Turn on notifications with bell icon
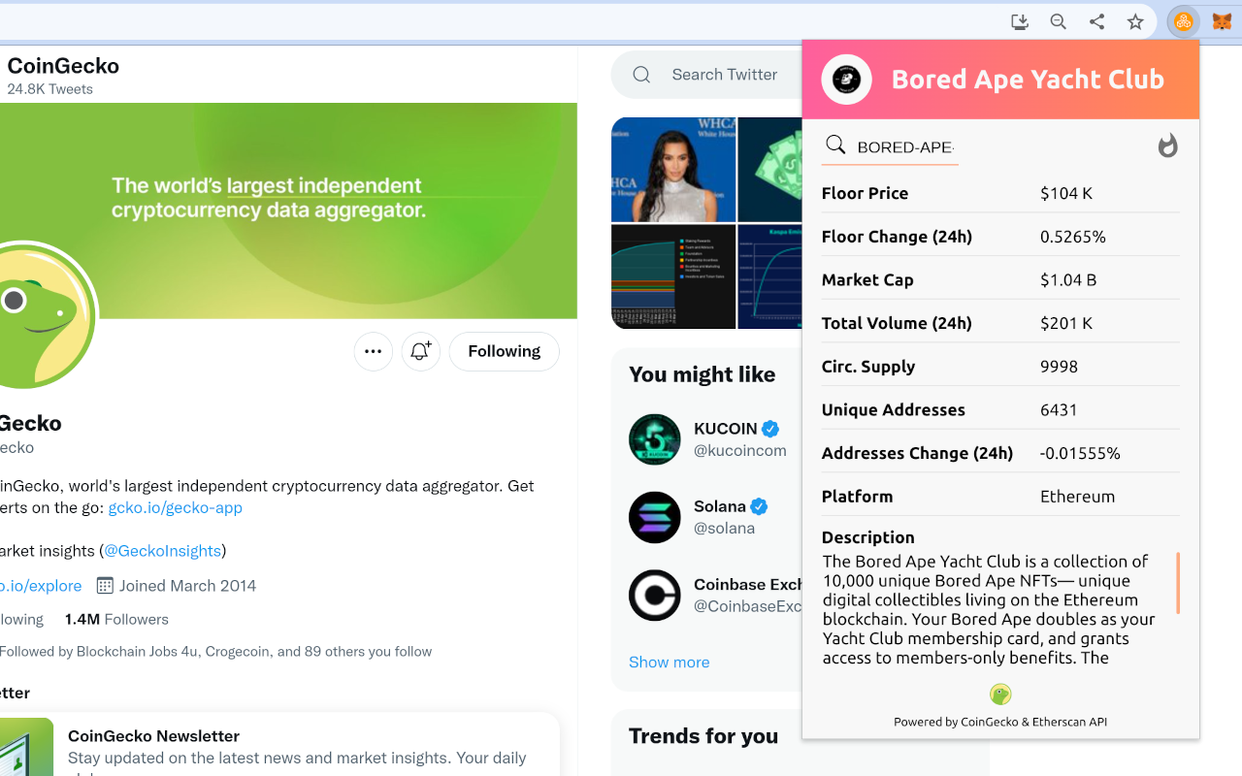 tap(420, 351)
